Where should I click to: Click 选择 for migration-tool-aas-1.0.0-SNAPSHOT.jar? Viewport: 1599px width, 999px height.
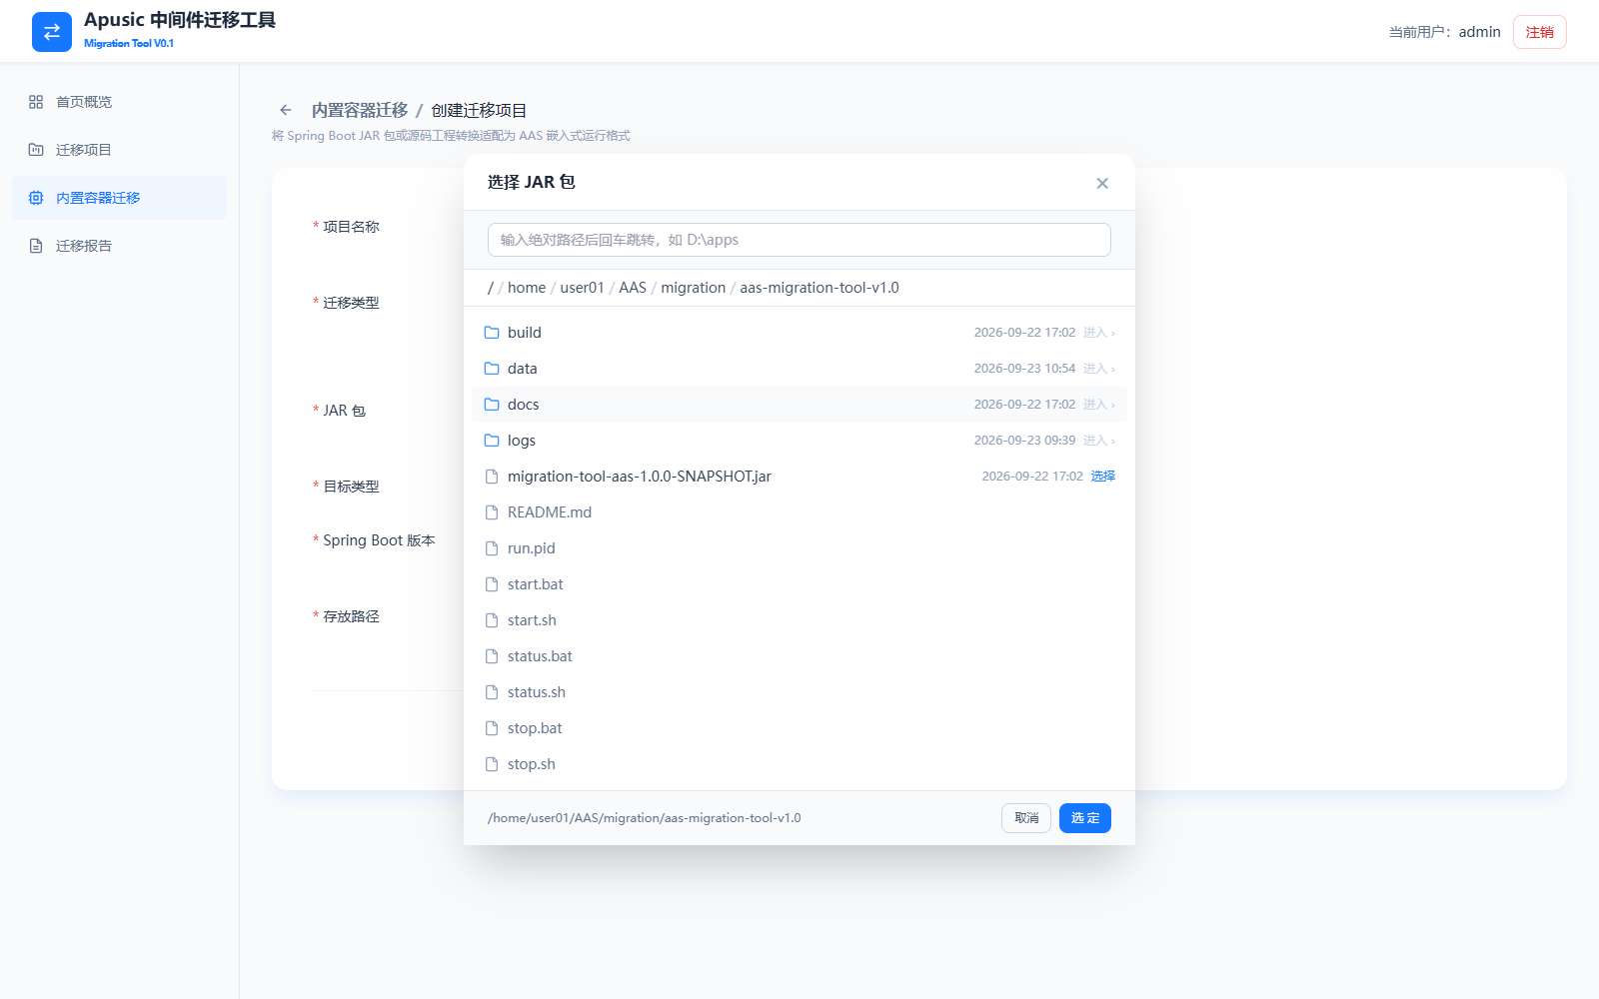[1103, 477]
